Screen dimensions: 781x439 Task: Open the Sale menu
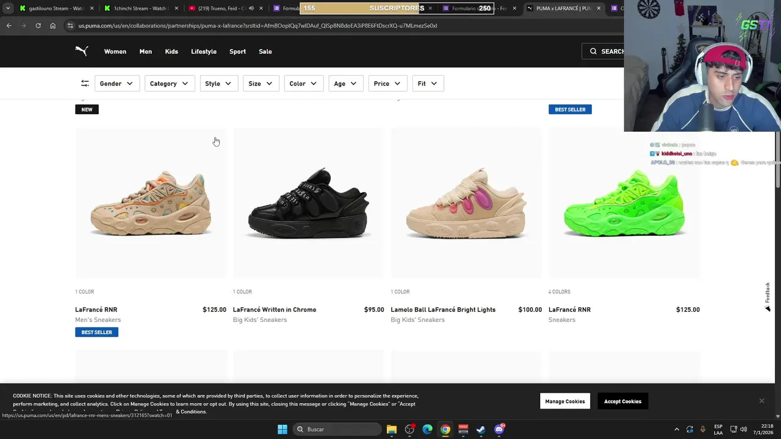(265, 51)
